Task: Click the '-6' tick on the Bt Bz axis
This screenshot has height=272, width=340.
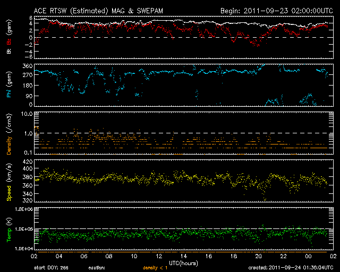Action: coord(29,57)
